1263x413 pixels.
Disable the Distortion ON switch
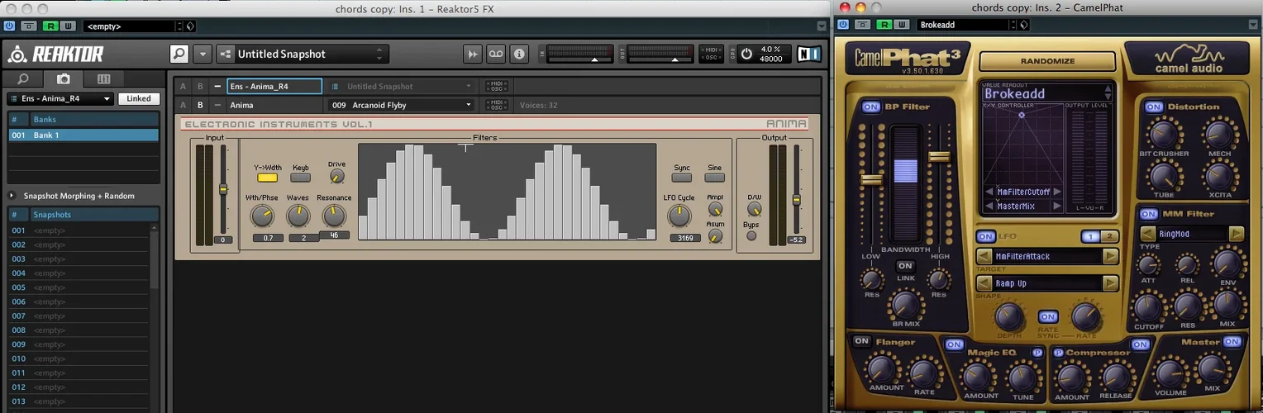pos(1154,107)
